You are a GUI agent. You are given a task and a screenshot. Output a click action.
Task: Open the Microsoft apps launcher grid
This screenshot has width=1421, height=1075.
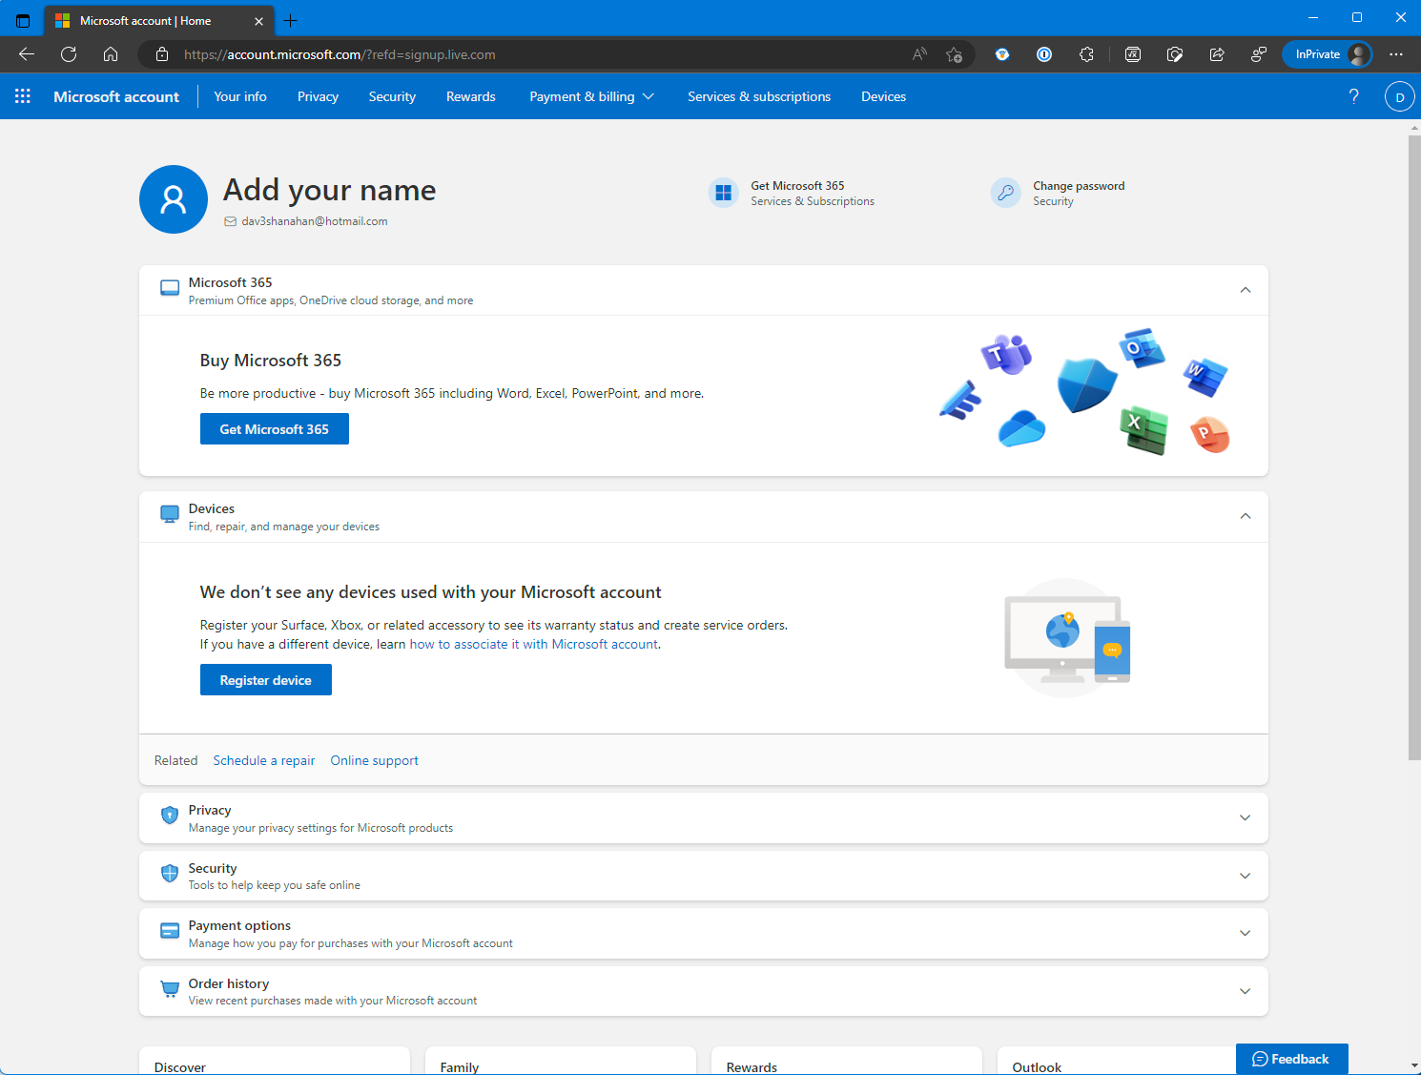point(23,96)
